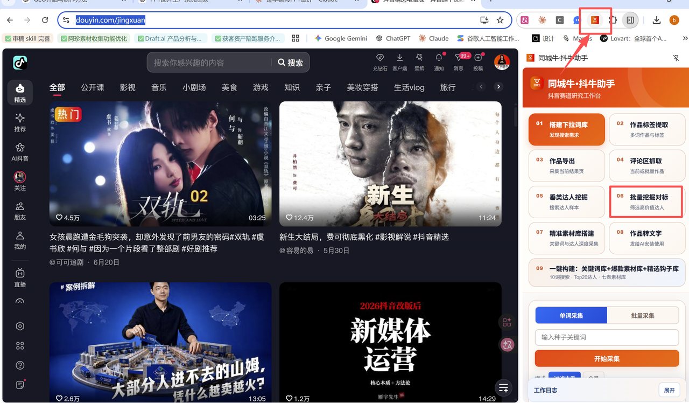Open the Google Gemini bookmark

341,38
